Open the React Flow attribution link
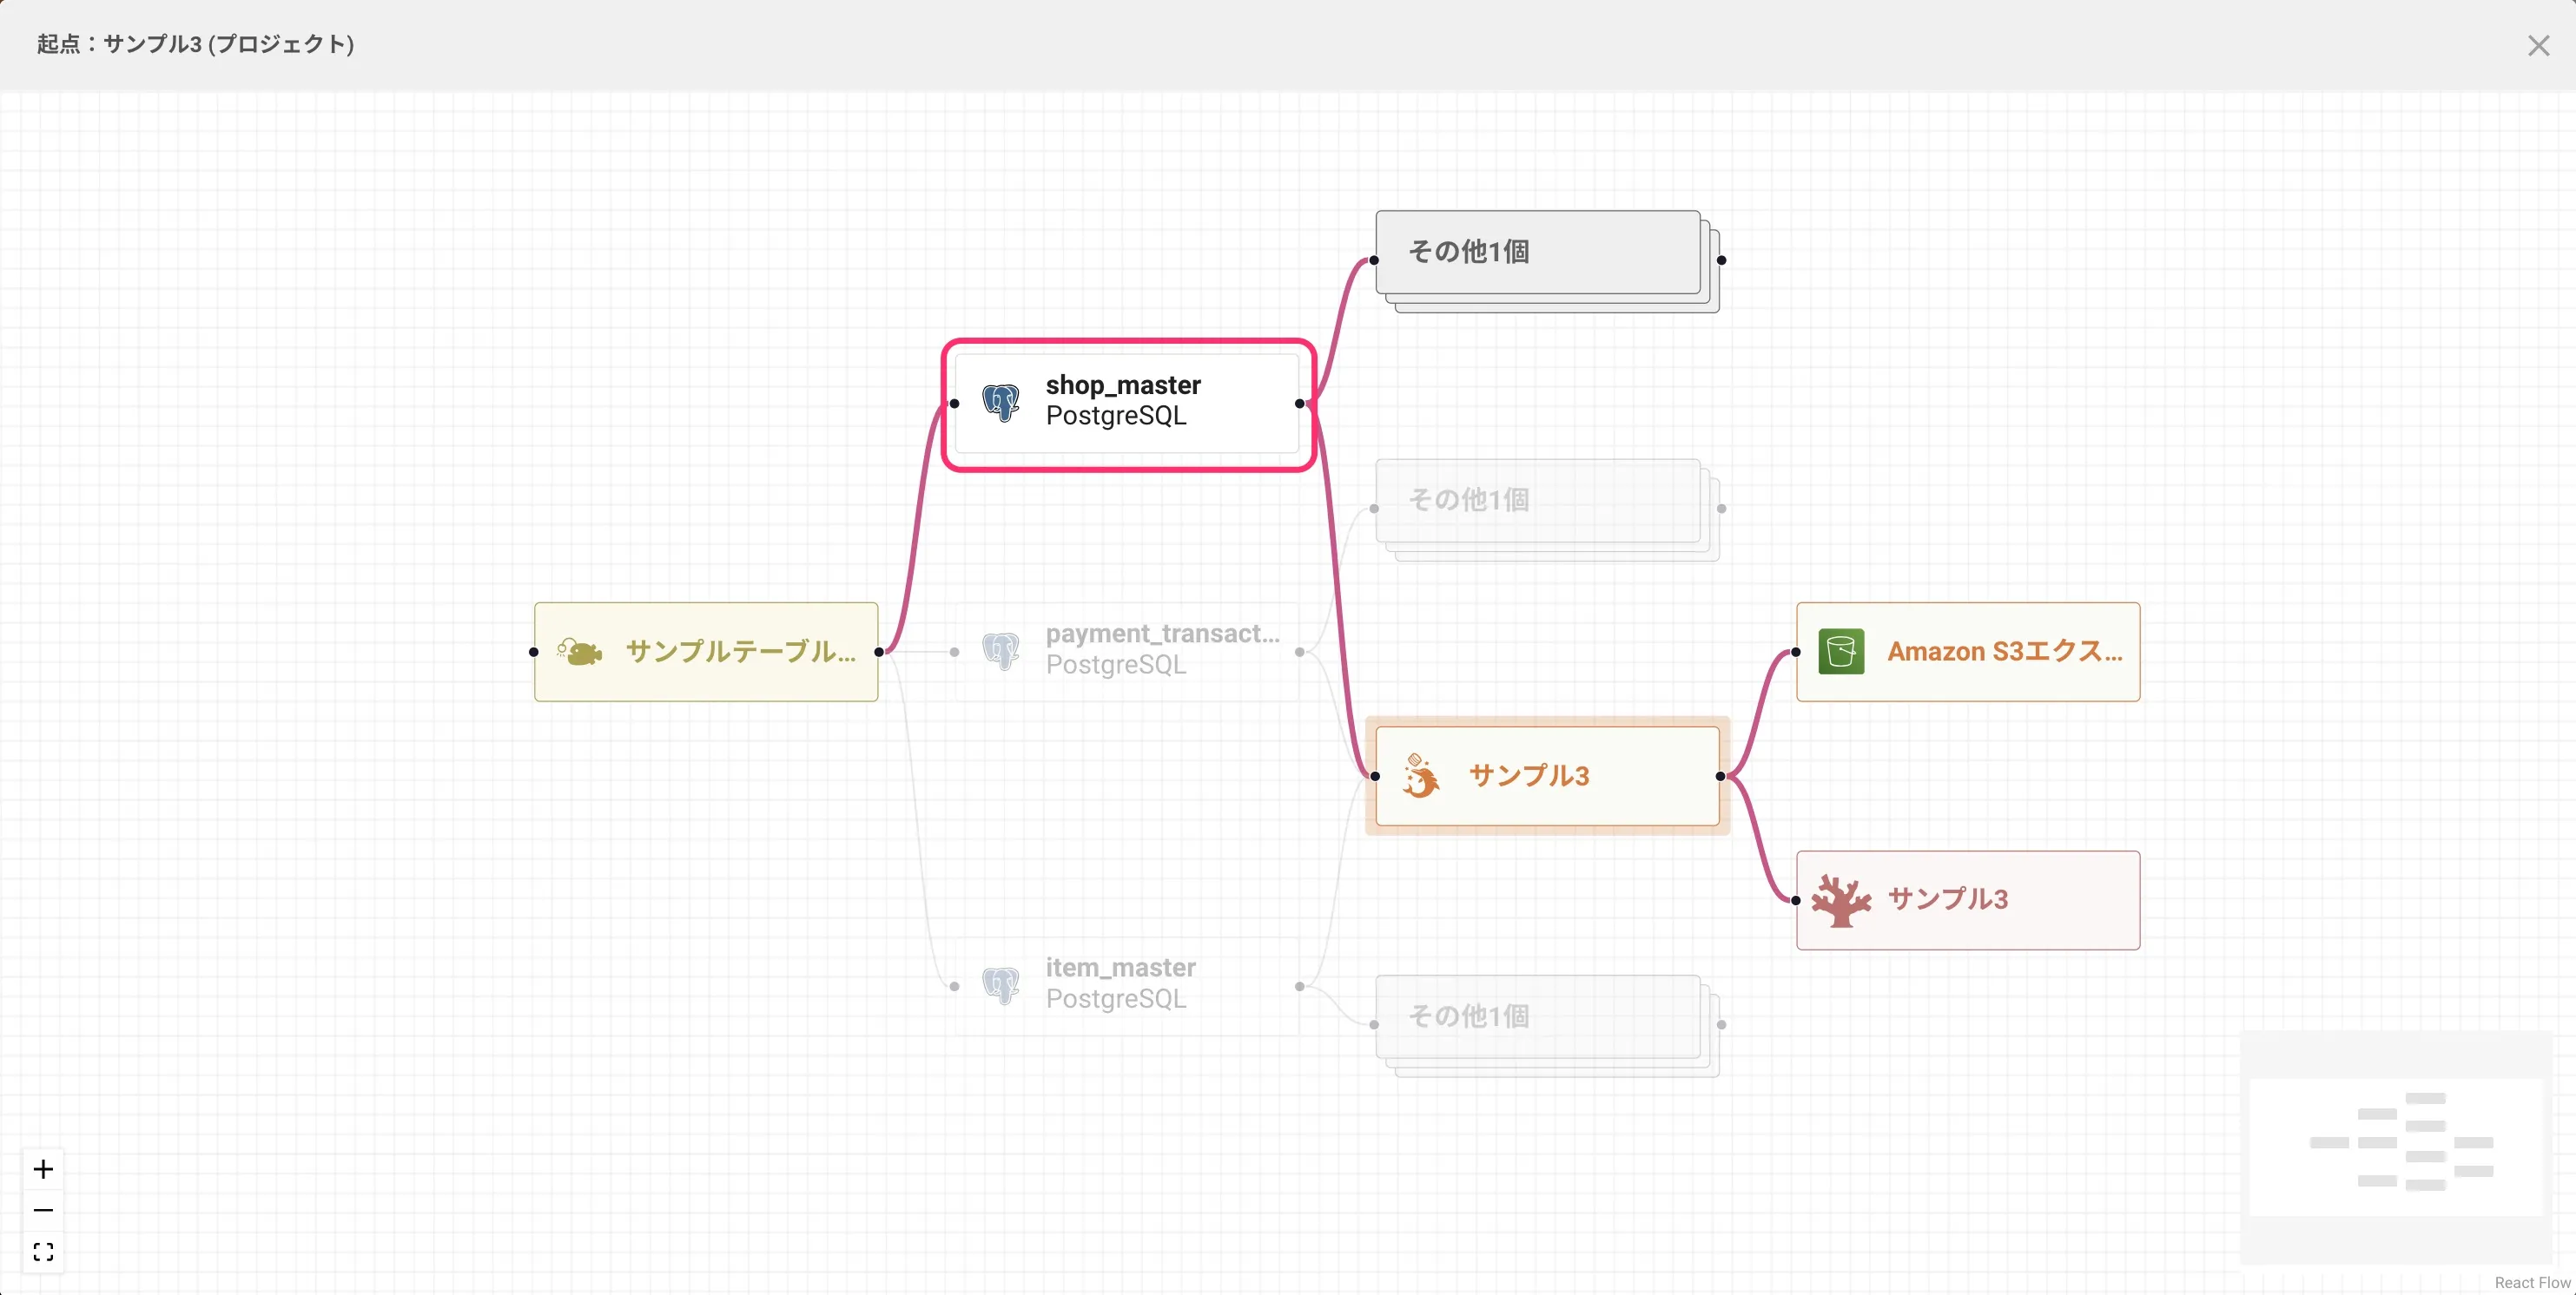 (2532, 1282)
